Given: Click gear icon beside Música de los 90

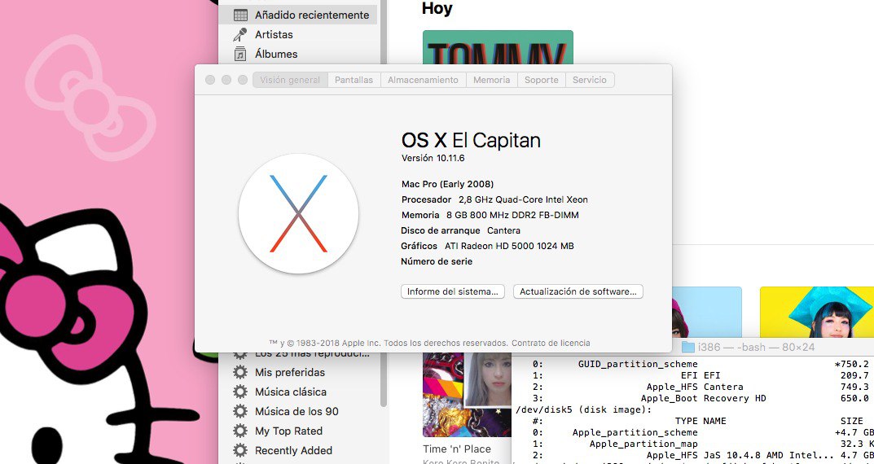Looking at the screenshot, I should 240,411.
